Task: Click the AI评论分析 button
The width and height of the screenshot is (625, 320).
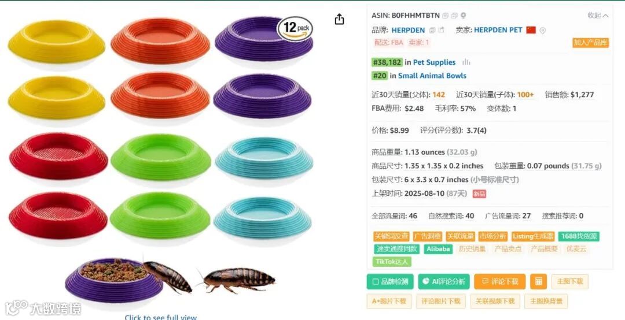Action: tap(444, 281)
